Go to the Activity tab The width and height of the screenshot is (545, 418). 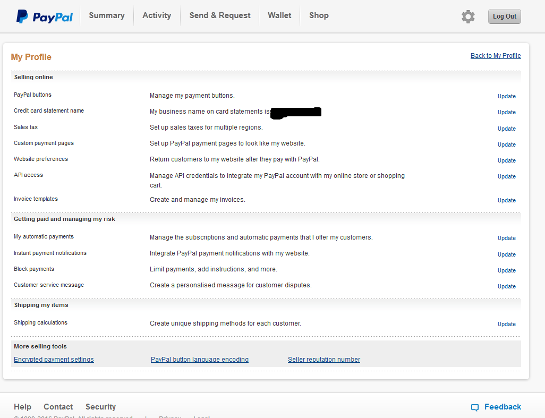157,15
